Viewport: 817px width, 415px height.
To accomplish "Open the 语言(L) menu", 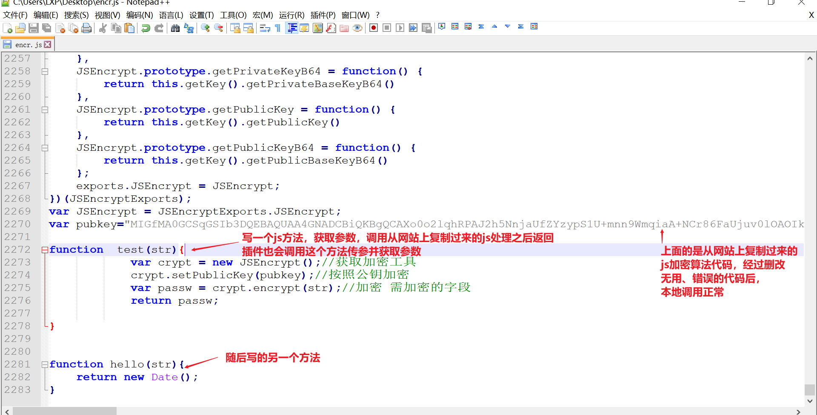I will (171, 15).
